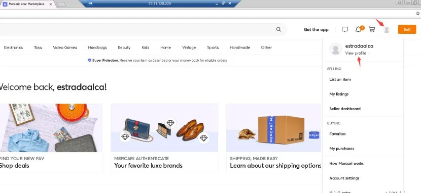Screen dimensions: 421x193
Task: Click the Mercari tab favicon
Action: [x=5, y=4]
